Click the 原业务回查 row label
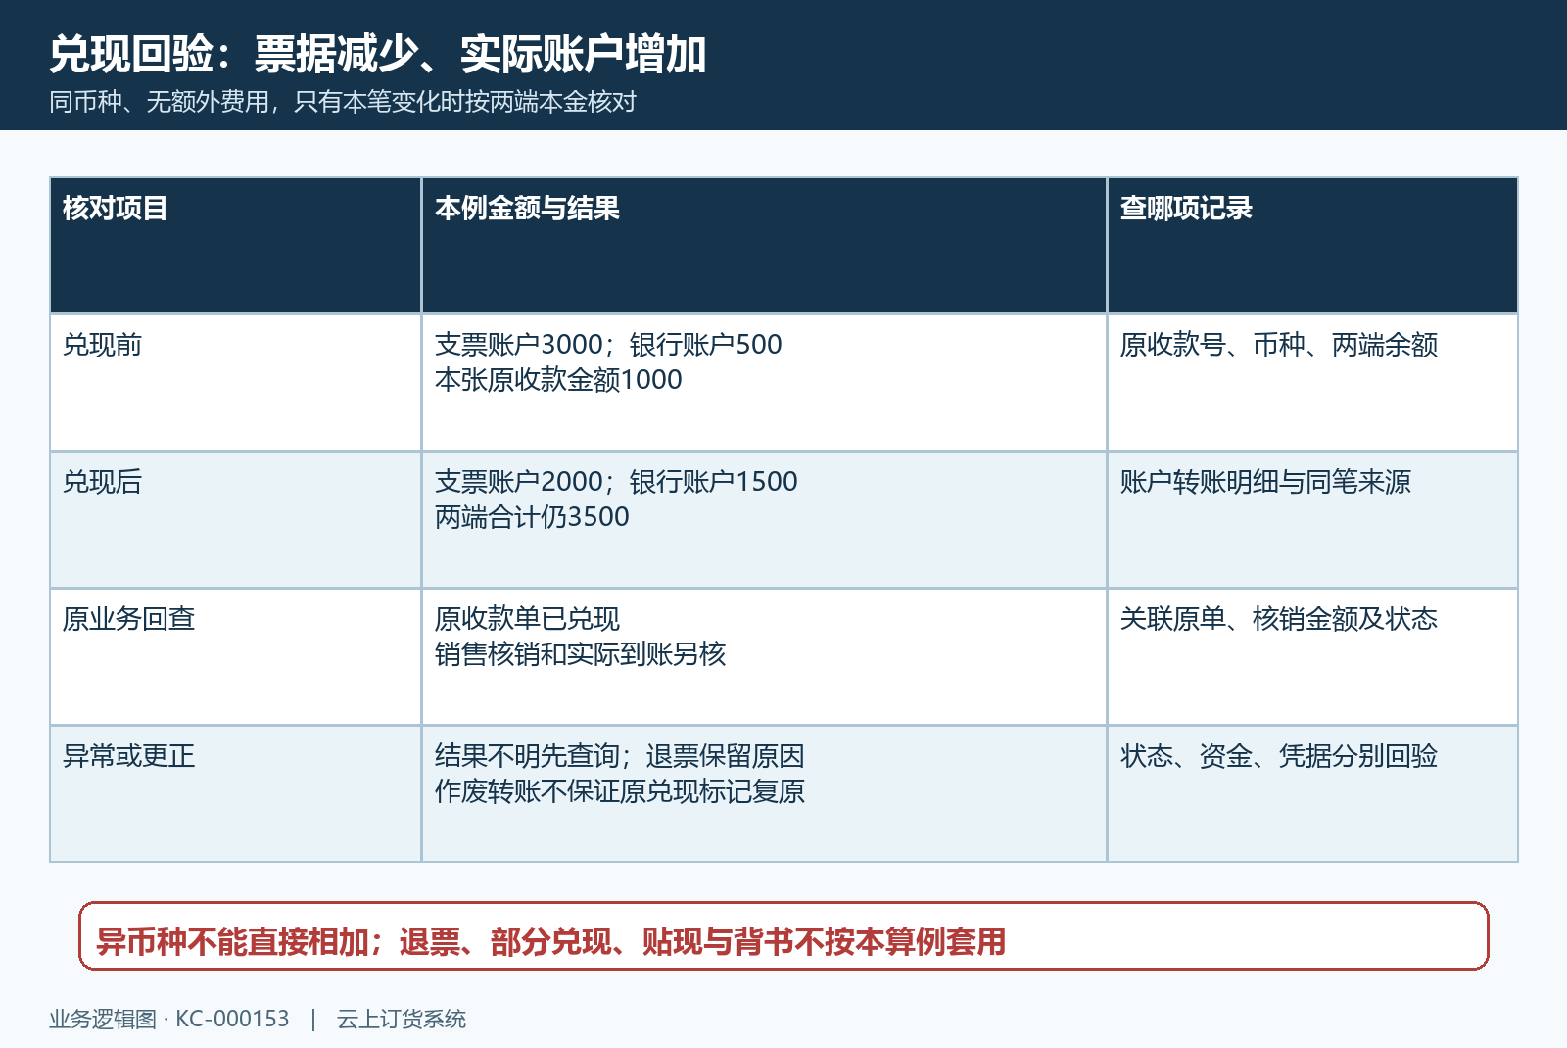 click(x=129, y=619)
